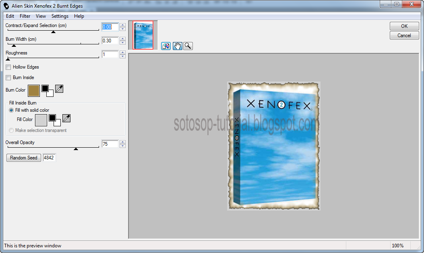Click the Contract/Expand Selection value field
This screenshot has height=253, width=424.
click(110, 27)
